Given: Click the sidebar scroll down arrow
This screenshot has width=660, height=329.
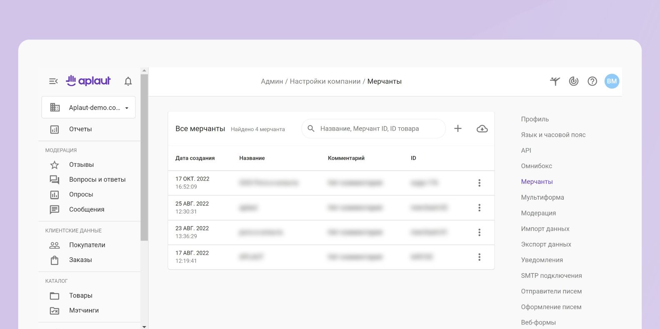Looking at the screenshot, I should pyautogui.click(x=144, y=327).
